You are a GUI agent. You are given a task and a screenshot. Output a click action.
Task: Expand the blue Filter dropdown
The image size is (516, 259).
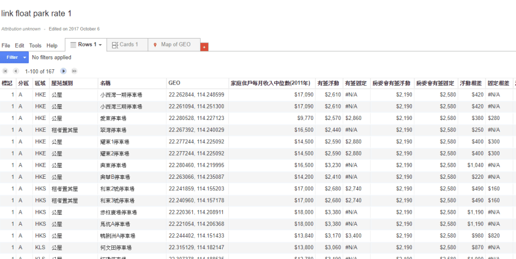point(25,57)
